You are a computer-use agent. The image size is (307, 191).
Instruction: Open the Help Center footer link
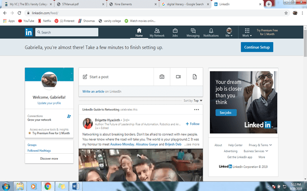tap(235, 145)
